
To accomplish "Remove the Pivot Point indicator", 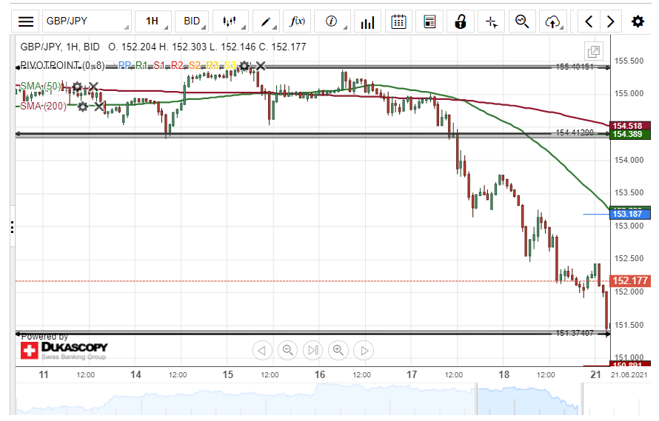I will (260, 66).
